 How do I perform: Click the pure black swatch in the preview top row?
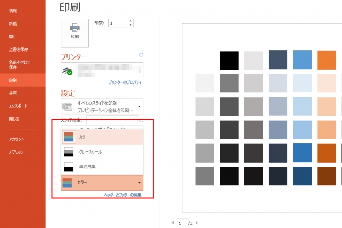click(x=229, y=61)
